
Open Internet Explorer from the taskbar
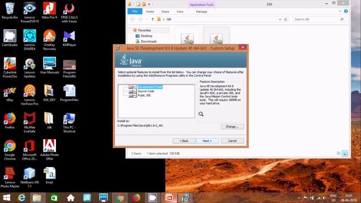[x=21, y=198]
